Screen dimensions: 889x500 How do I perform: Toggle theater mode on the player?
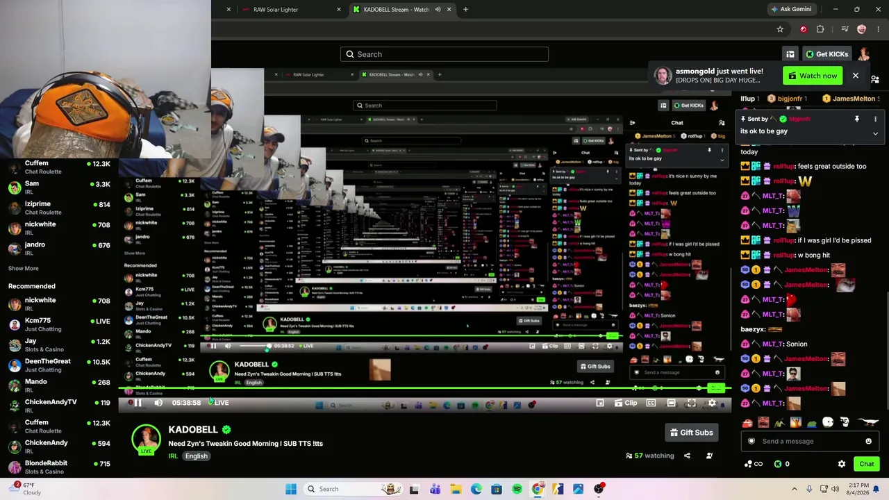point(671,403)
